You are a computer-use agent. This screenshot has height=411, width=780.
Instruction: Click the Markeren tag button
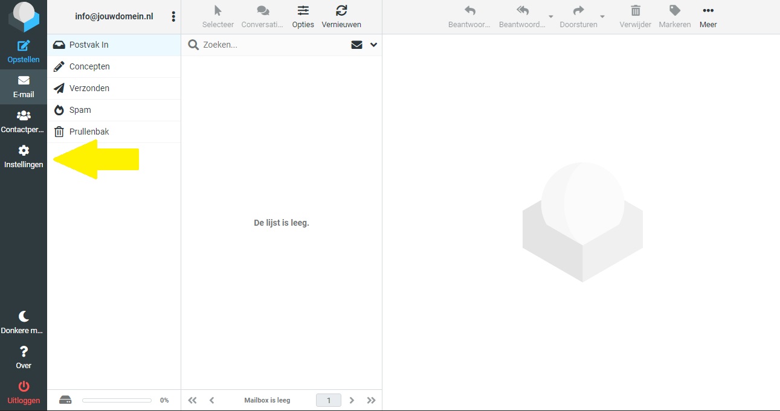click(x=675, y=17)
